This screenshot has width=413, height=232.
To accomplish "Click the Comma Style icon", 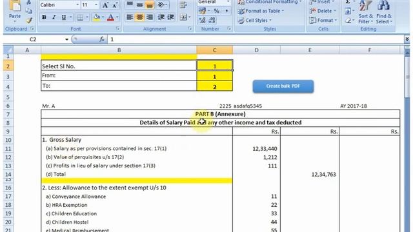I will 227,11.
